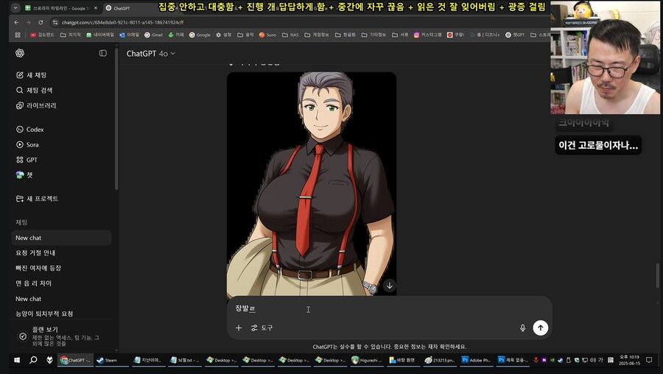The width and height of the screenshot is (663, 374).
Task: Collapse the sidebar with the panel icon
Action: click(102, 53)
